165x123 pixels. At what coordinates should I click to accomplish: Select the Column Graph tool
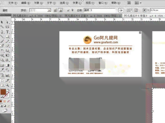7,75
